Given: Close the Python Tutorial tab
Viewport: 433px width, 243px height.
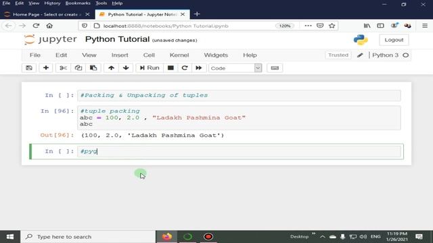Looking at the screenshot, I should click(183, 14).
